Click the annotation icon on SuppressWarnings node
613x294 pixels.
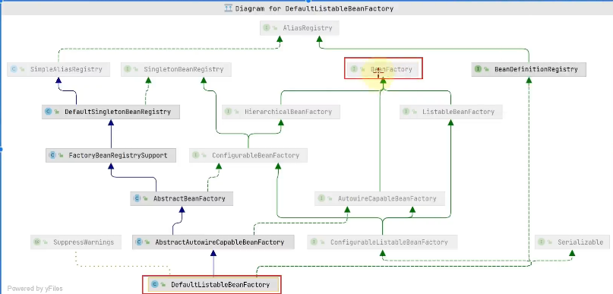(37, 242)
